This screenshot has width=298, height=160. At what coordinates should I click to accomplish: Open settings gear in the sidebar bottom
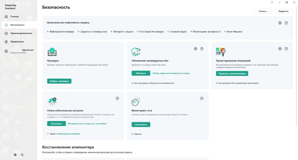[x=15, y=155]
